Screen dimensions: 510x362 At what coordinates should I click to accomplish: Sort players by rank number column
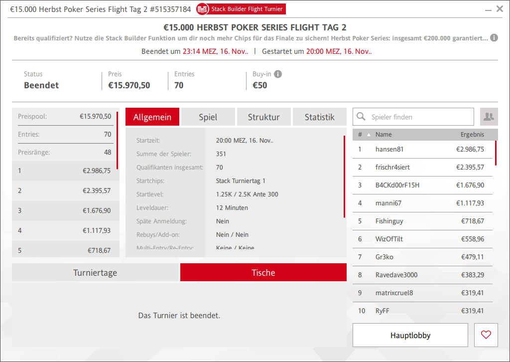coord(360,135)
